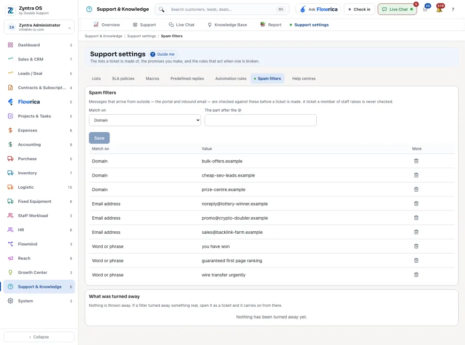
Task: Follow the Support & Knowledge breadcrumb link
Action: click(104, 36)
